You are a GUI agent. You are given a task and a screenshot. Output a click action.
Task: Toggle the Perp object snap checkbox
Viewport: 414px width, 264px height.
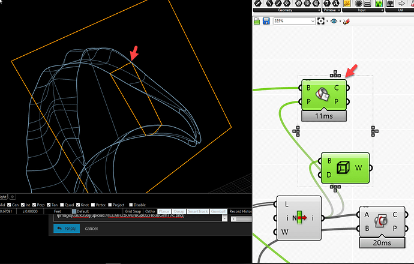click(x=34, y=205)
